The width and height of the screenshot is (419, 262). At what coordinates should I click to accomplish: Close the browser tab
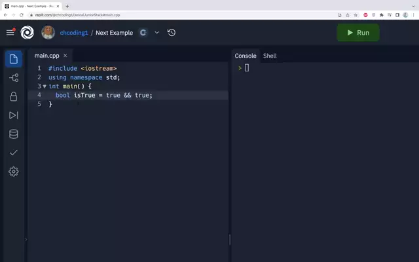pyautogui.click(x=58, y=6)
